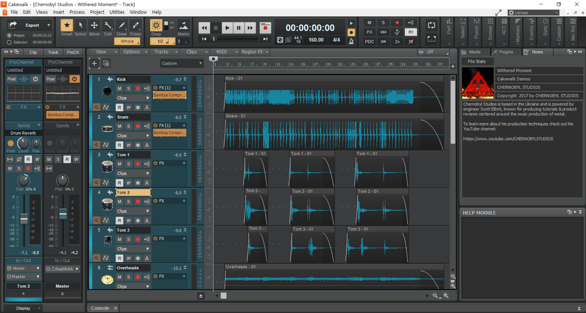Switch to the ProCh inspector tab
The height and width of the screenshot is (313, 586).
[73, 52]
